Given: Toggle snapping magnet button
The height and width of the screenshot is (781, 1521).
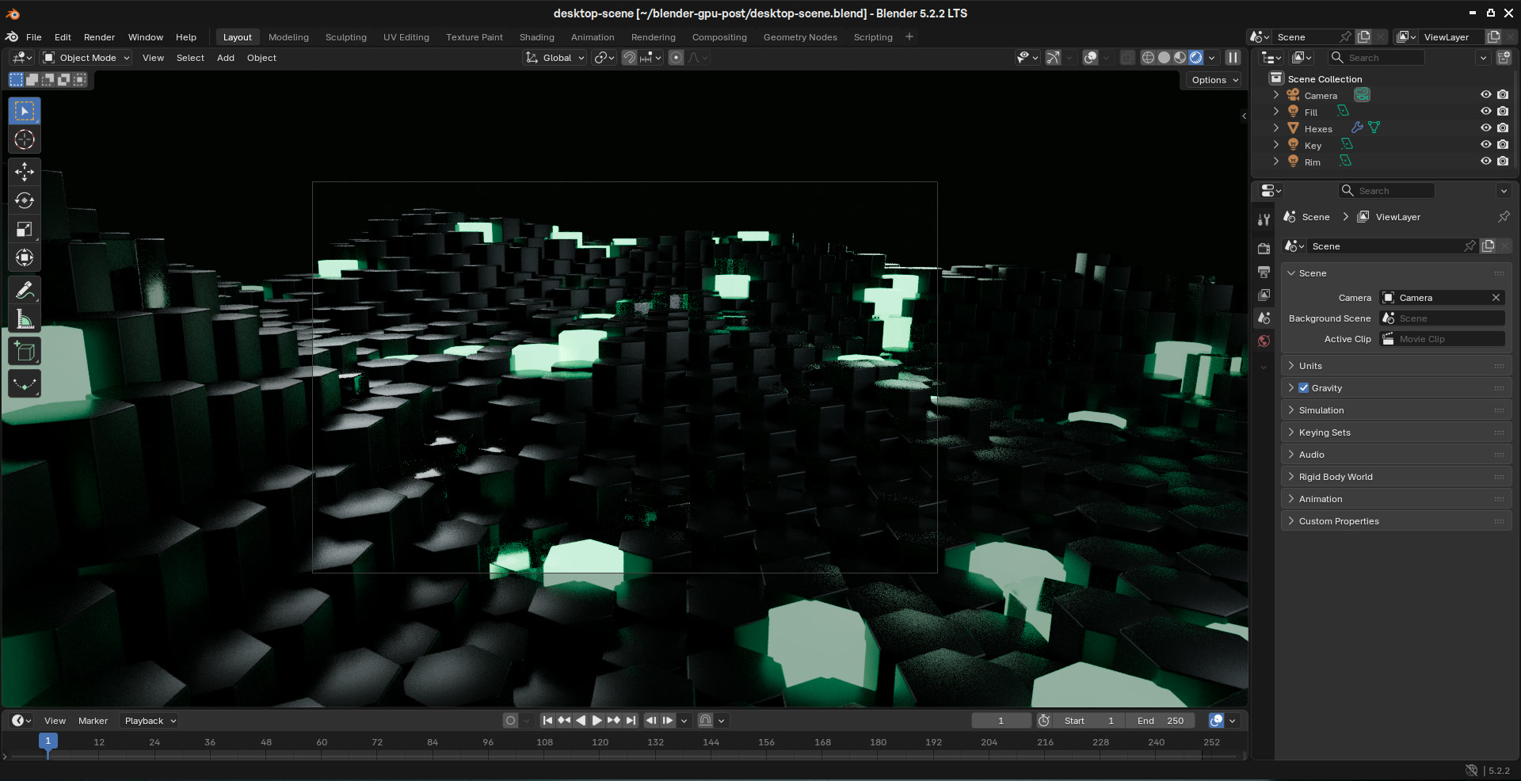Looking at the screenshot, I should 630,58.
